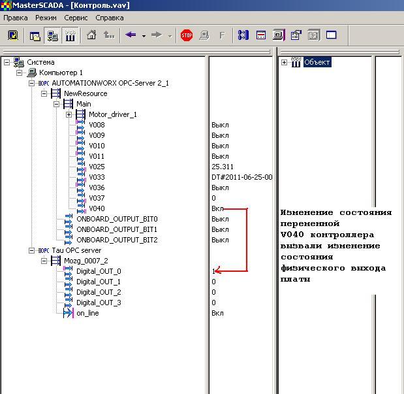Open the Правка menu
This screenshot has height=394, width=404.
16,18
